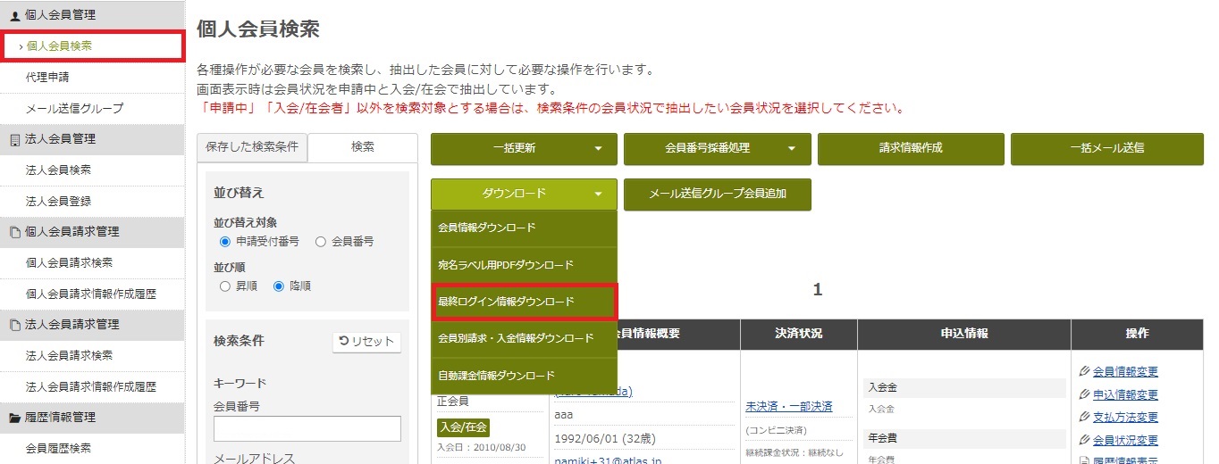Open the 申込情報変更 link
The height and width of the screenshot is (464, 1219).
[1125, 394]
